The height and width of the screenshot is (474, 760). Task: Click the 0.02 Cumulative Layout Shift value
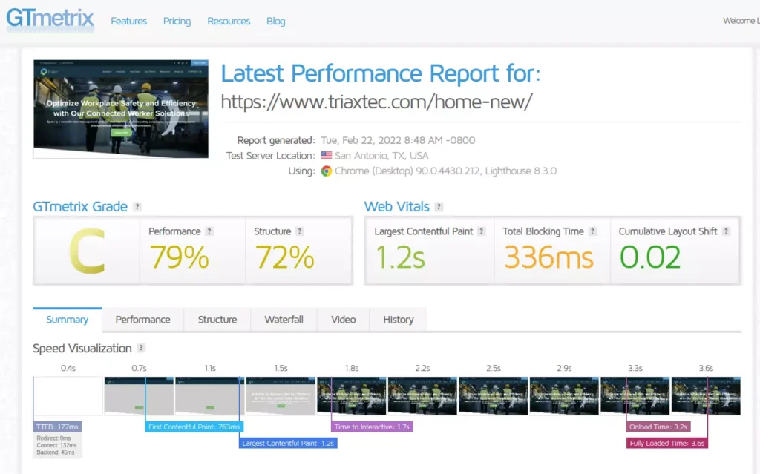(650, 257)
